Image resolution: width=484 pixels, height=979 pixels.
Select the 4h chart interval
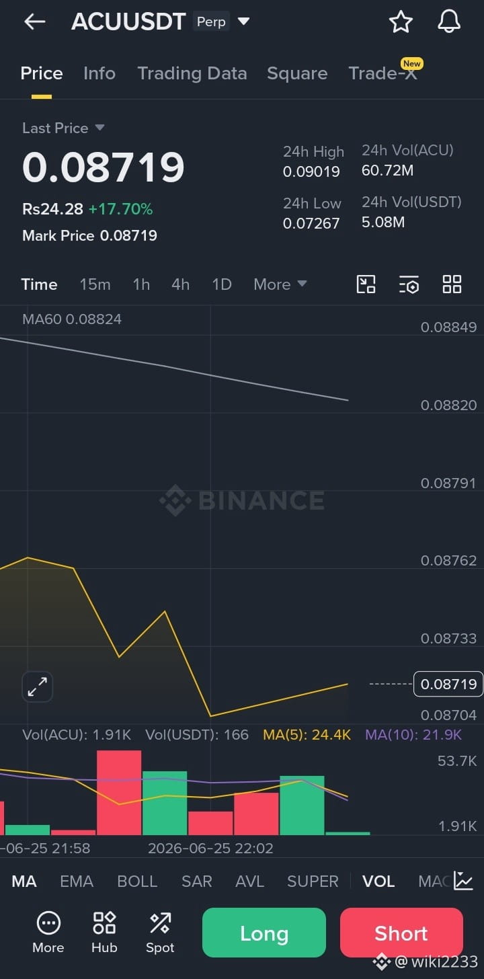(x=180, y=284)
